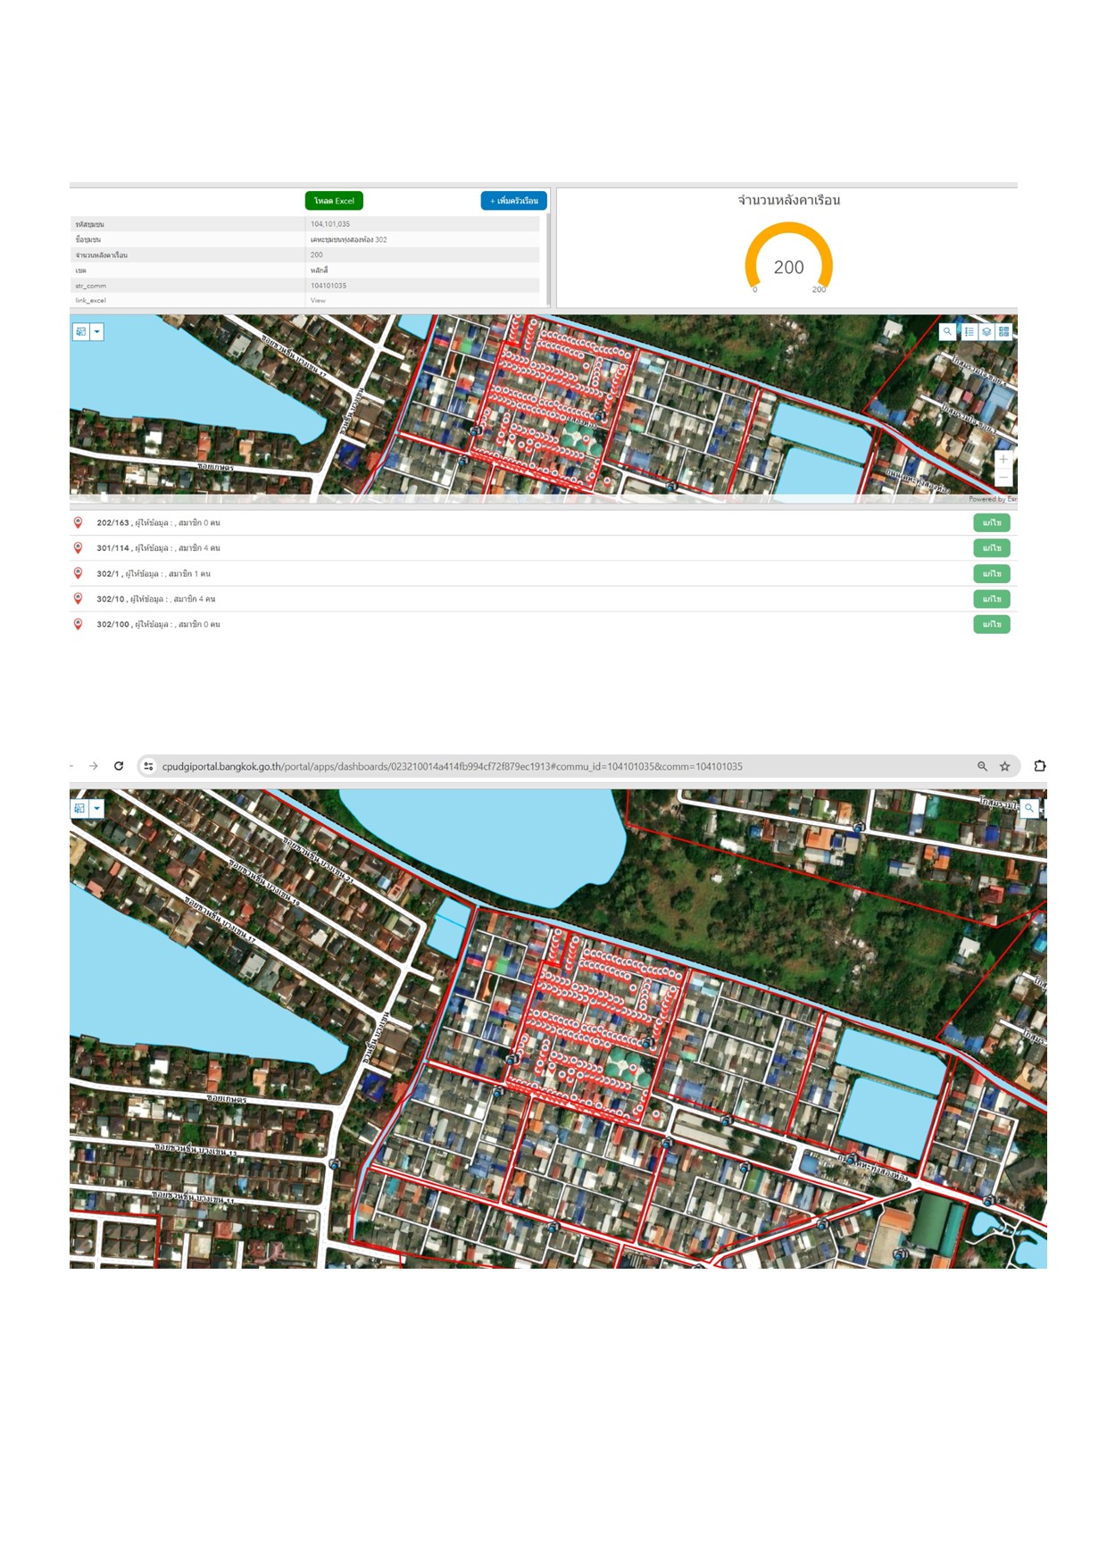Open the layers icon on upper map
1107x1566 pixels.
coord(986,331)
